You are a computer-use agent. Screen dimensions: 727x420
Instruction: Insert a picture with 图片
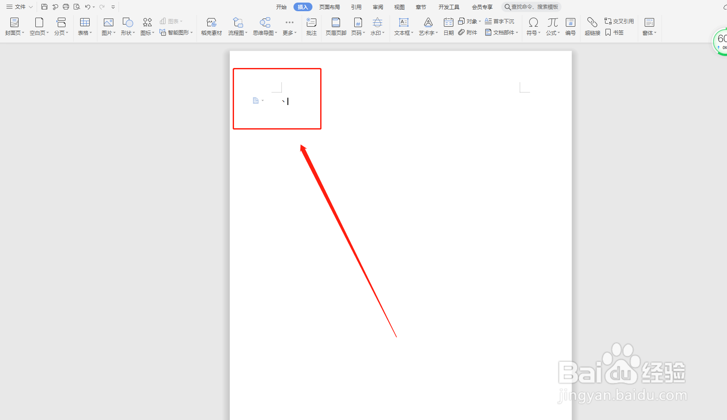(109, 27)
